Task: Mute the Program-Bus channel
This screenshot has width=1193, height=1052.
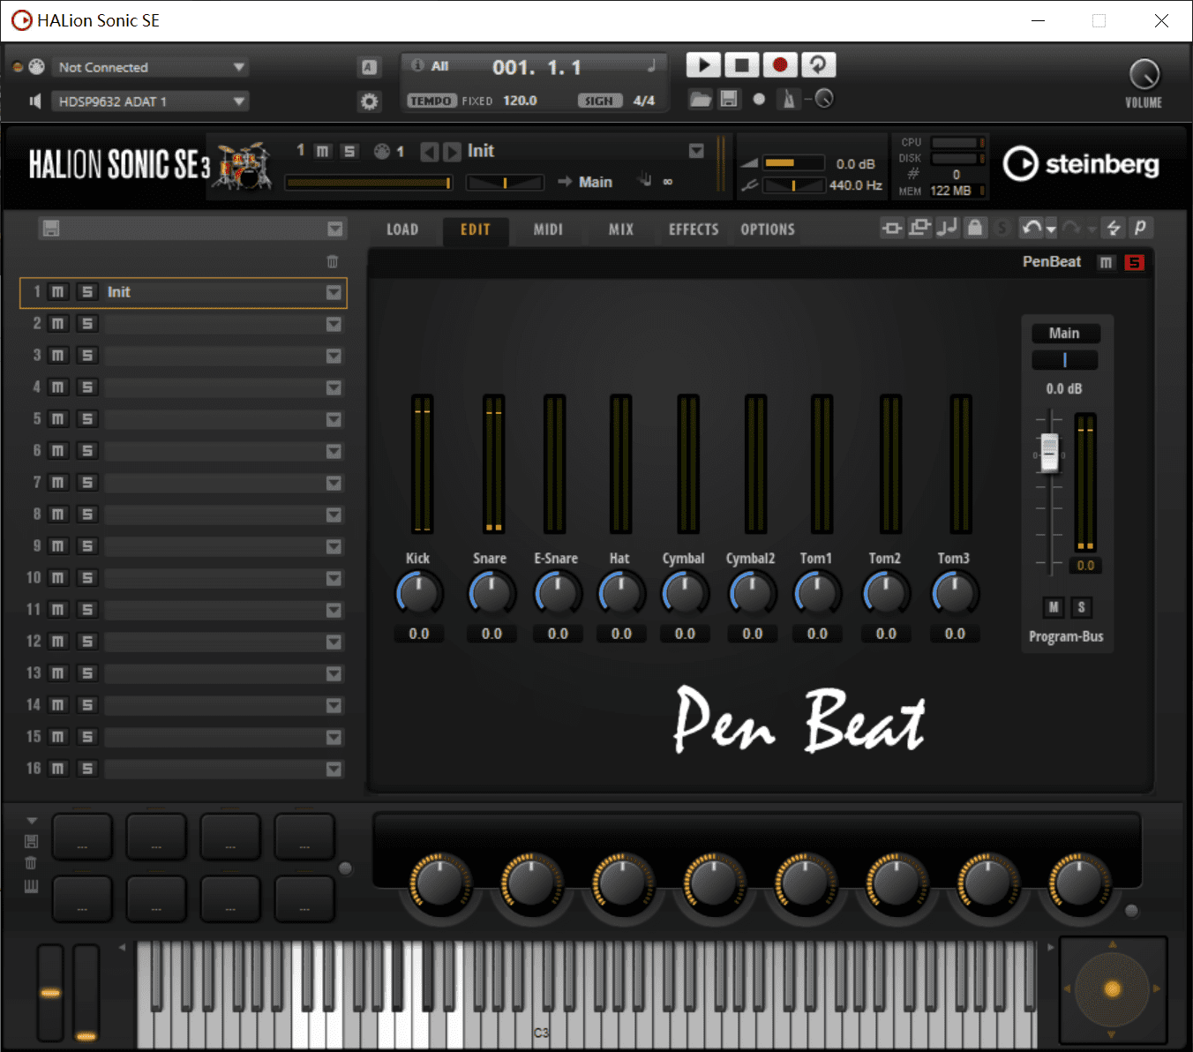Action: tap(1054, 607)
